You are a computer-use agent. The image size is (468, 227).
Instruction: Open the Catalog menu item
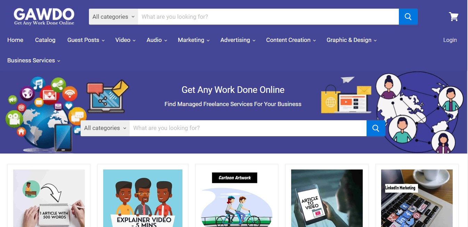tap(45, 40)
